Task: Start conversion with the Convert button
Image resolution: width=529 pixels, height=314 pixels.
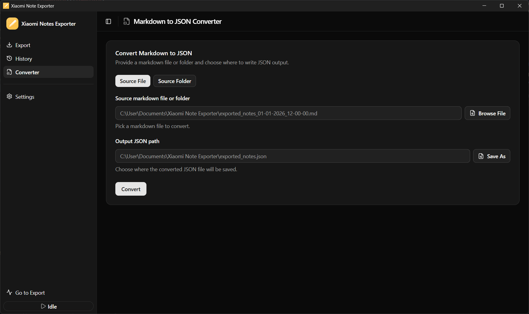Action: [x=131, y=189]
